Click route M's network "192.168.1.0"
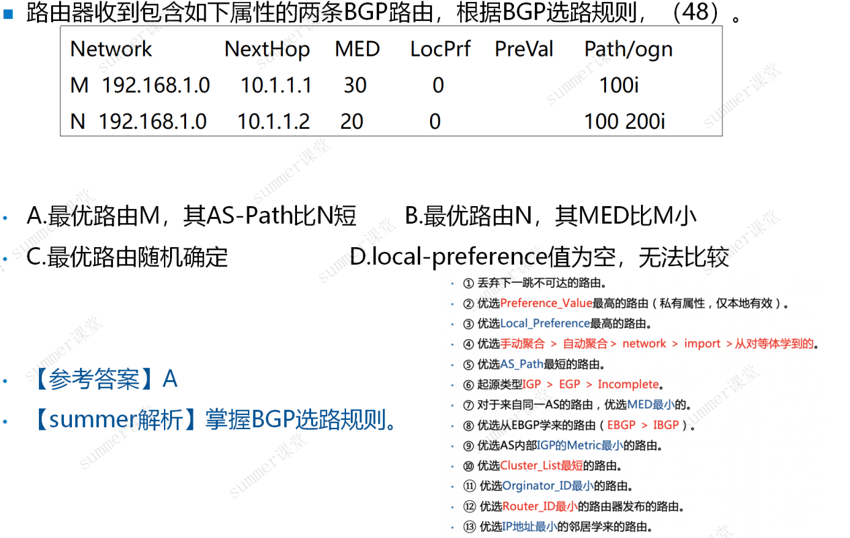 point(156,85)
